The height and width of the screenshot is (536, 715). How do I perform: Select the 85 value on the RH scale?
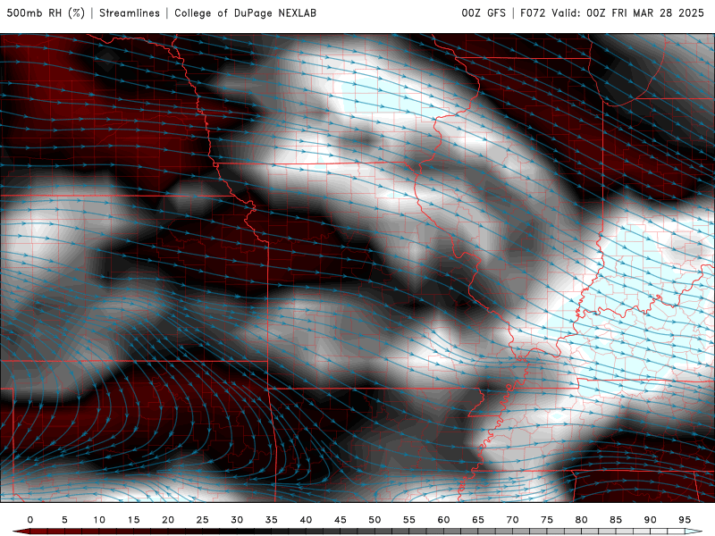(x=616, y=520)
